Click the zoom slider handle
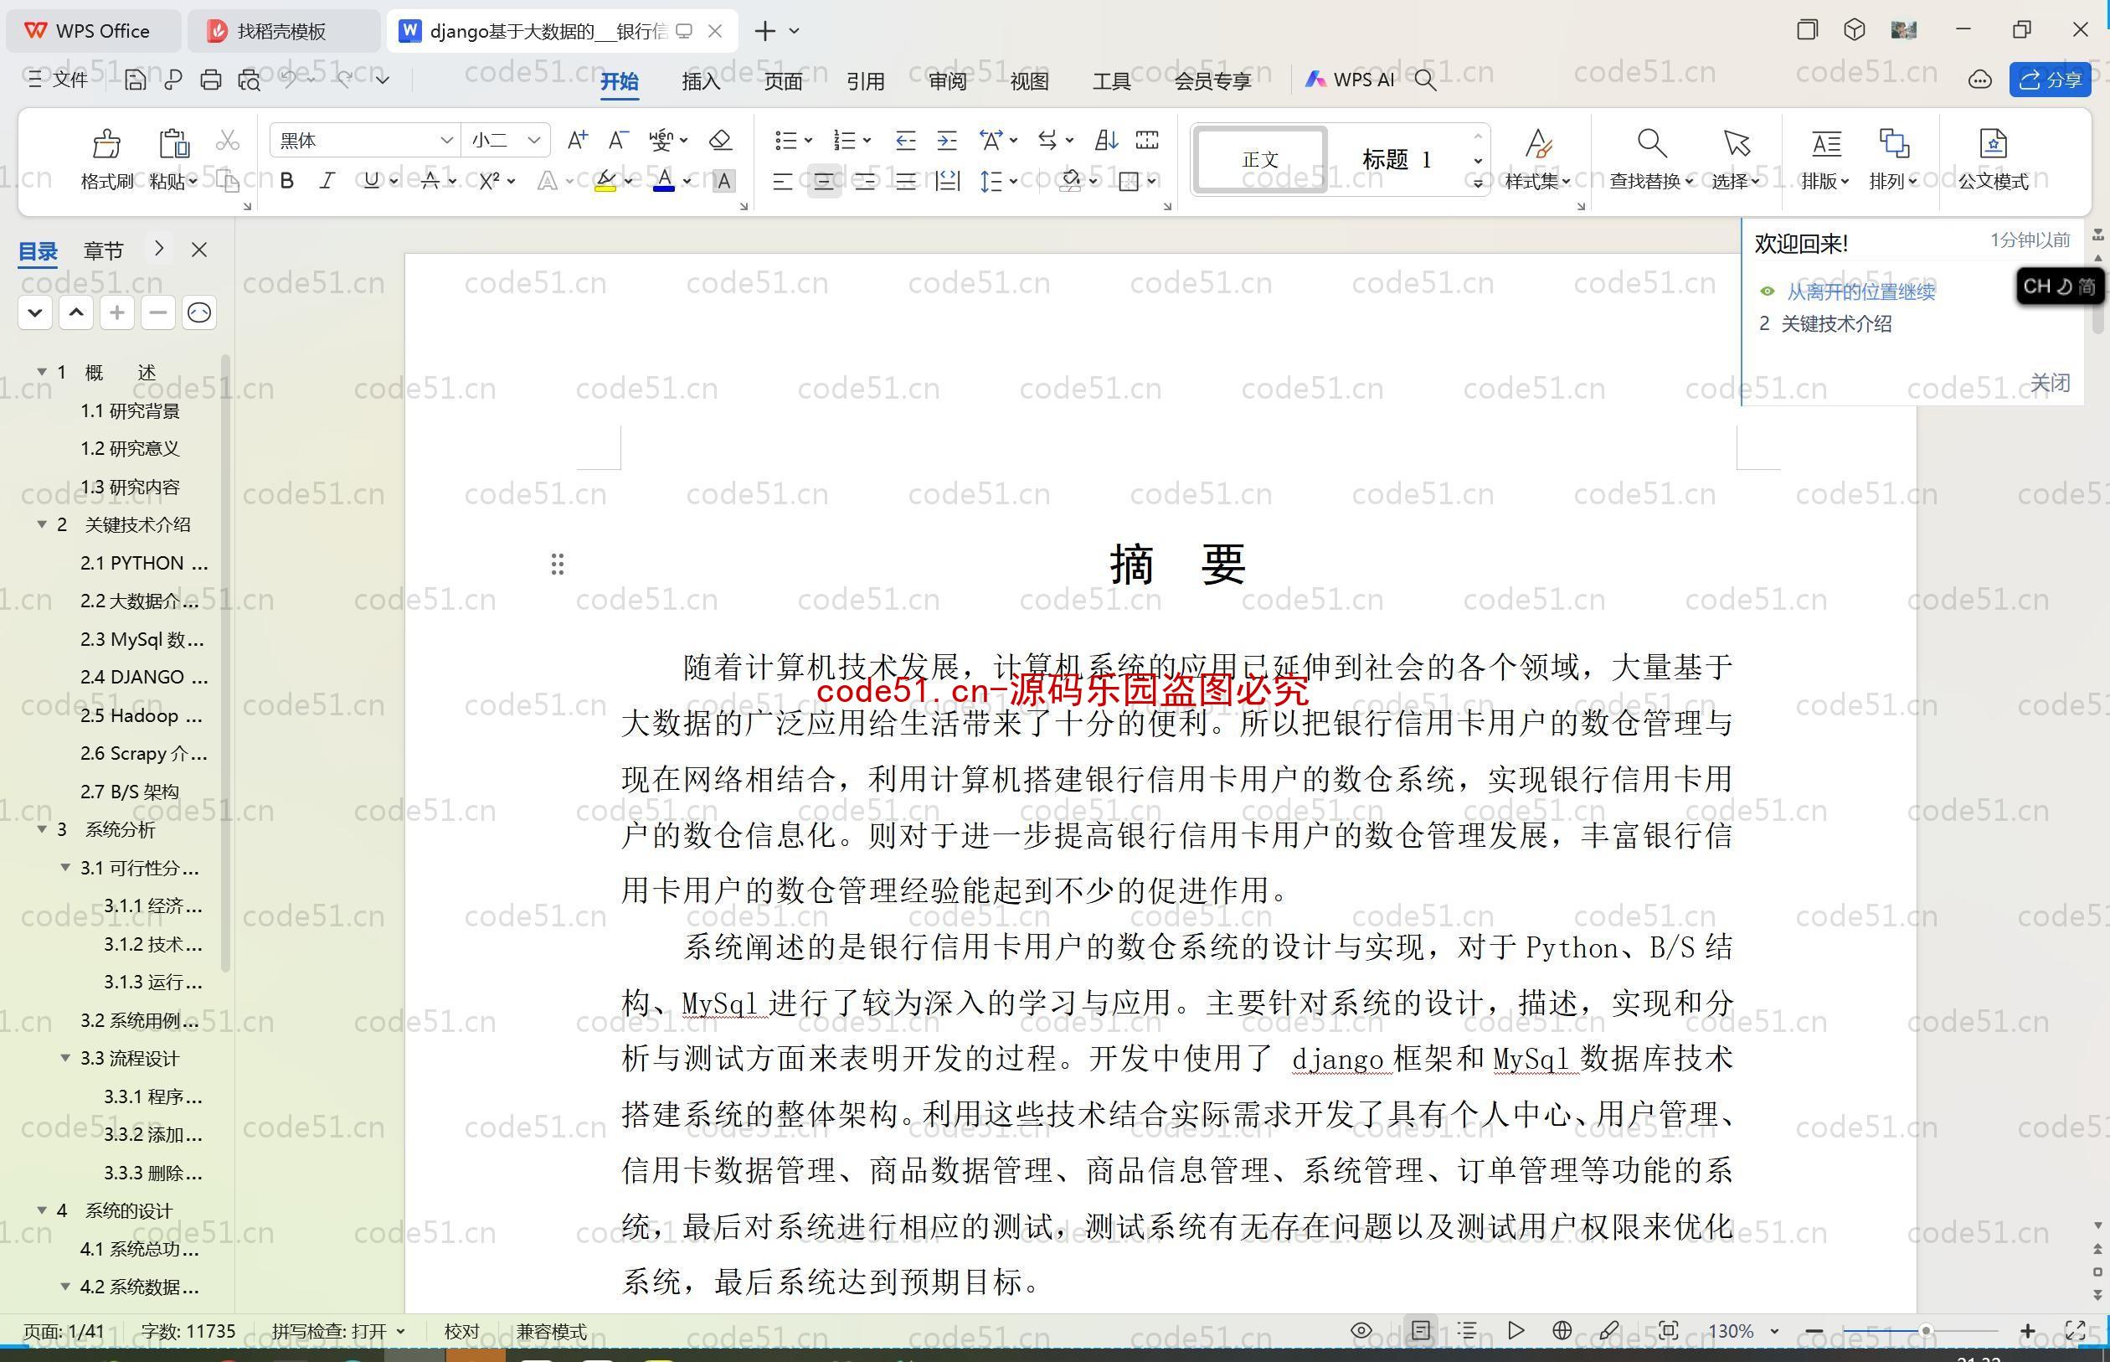The width and height of the screenshot is (2110, 1362). [x=1925, y=1330]
